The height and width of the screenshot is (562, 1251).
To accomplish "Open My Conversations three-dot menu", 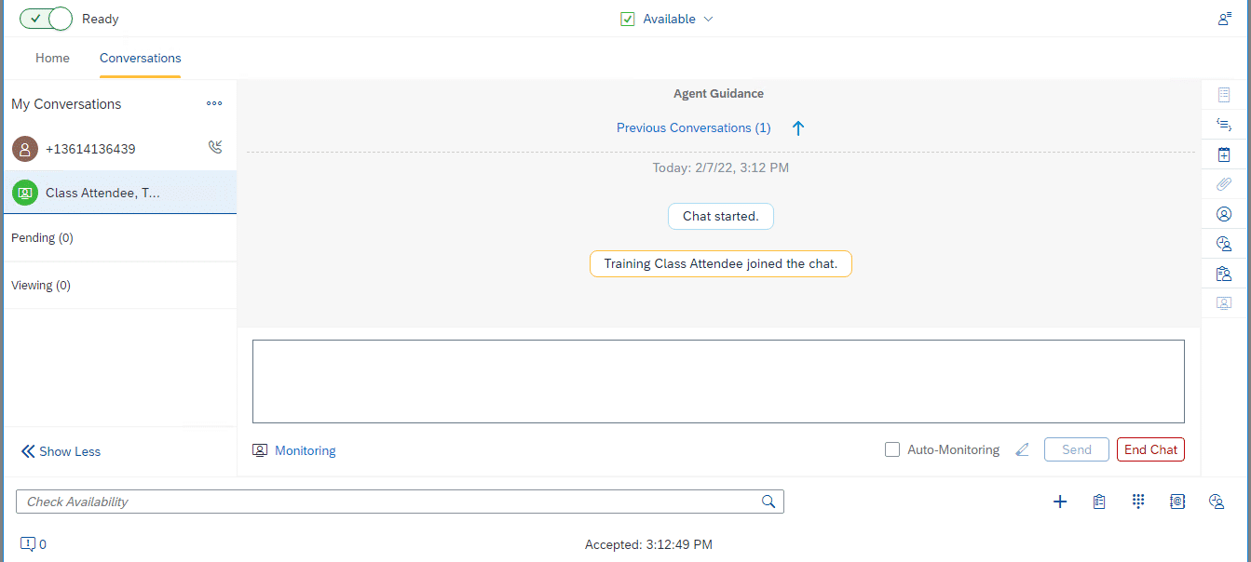I will click(x=214, y=103).
